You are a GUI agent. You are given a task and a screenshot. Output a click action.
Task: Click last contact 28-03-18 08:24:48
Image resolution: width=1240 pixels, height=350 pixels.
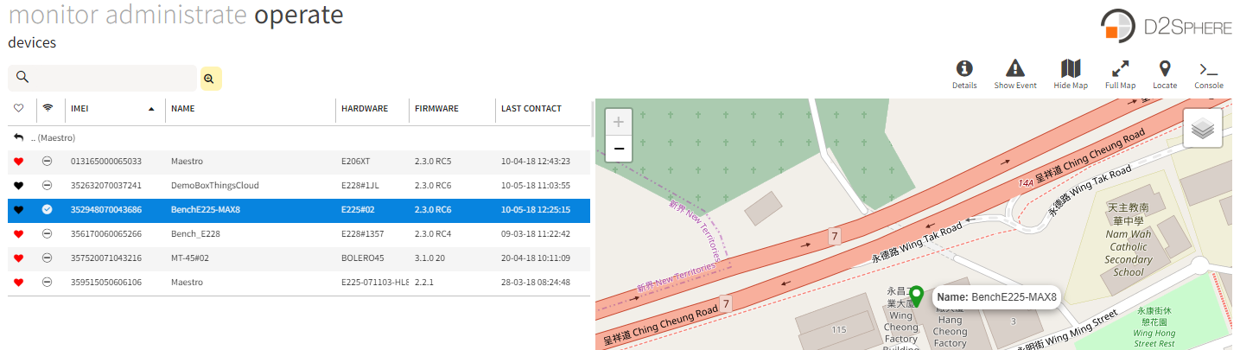(x=536, y=283)
